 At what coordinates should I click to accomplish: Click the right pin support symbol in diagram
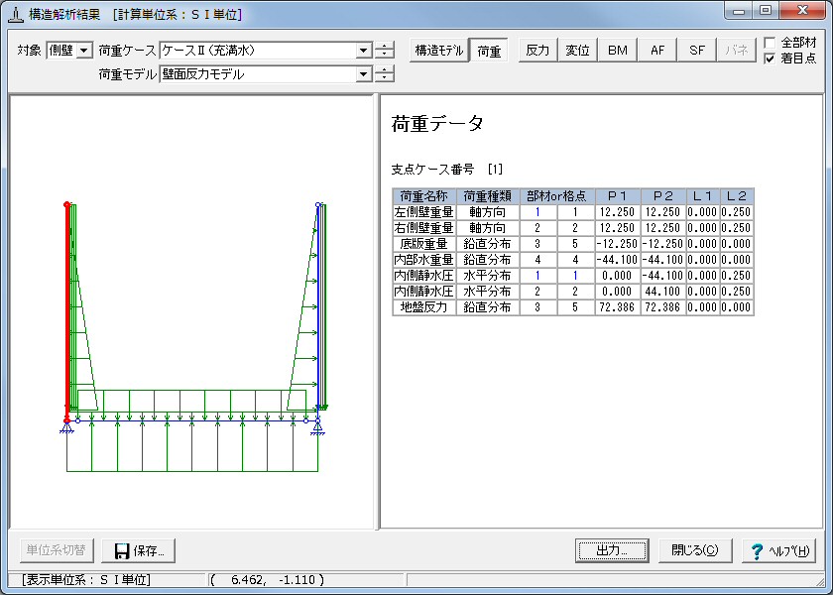click(x=317, y=426)
